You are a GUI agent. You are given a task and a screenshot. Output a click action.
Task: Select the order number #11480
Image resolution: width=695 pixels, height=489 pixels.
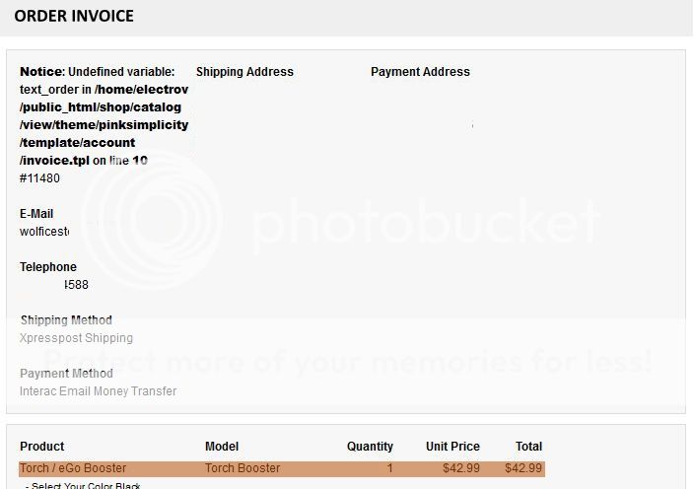(39, 178)
